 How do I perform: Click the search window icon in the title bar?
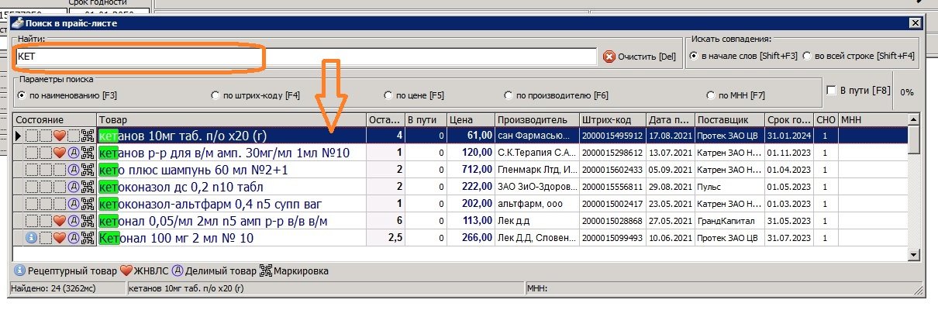[17, 23]
